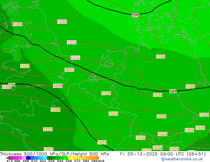The width and height of the screenshot is (210, 162).
Task: Click the 1022 isobar label
Action: coord(48,149)
